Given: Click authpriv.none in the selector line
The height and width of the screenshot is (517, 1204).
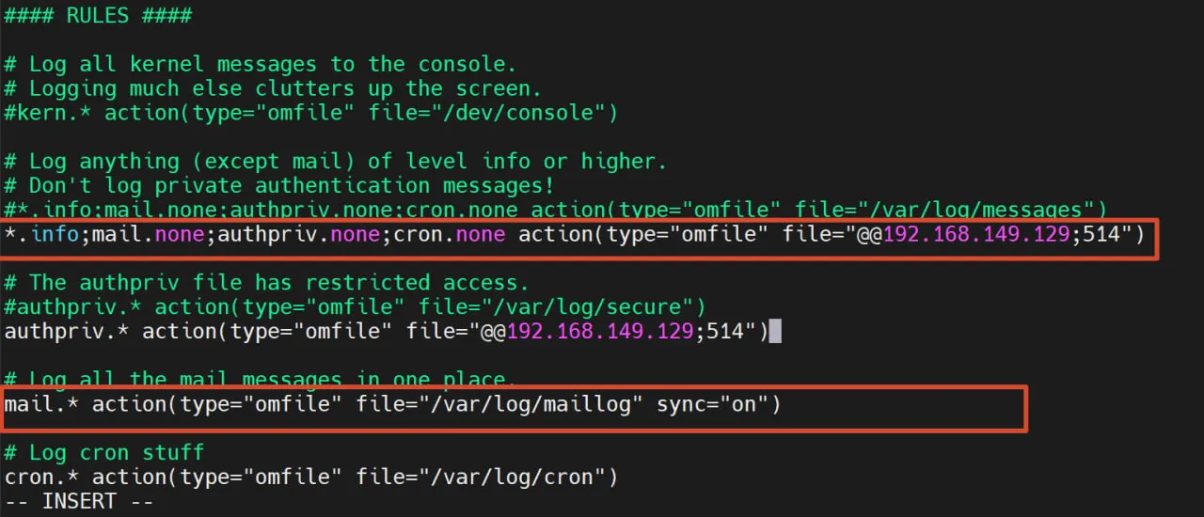Looking at the screenshot, I should (x=299, y=234).
